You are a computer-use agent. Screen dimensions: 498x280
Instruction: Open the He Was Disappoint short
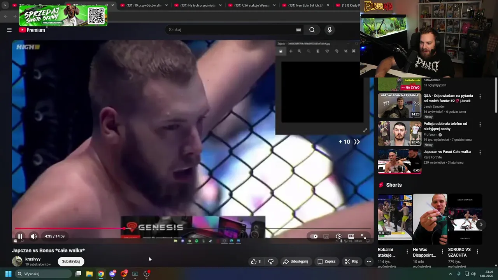pyautogui.click(x=430, y=219)
